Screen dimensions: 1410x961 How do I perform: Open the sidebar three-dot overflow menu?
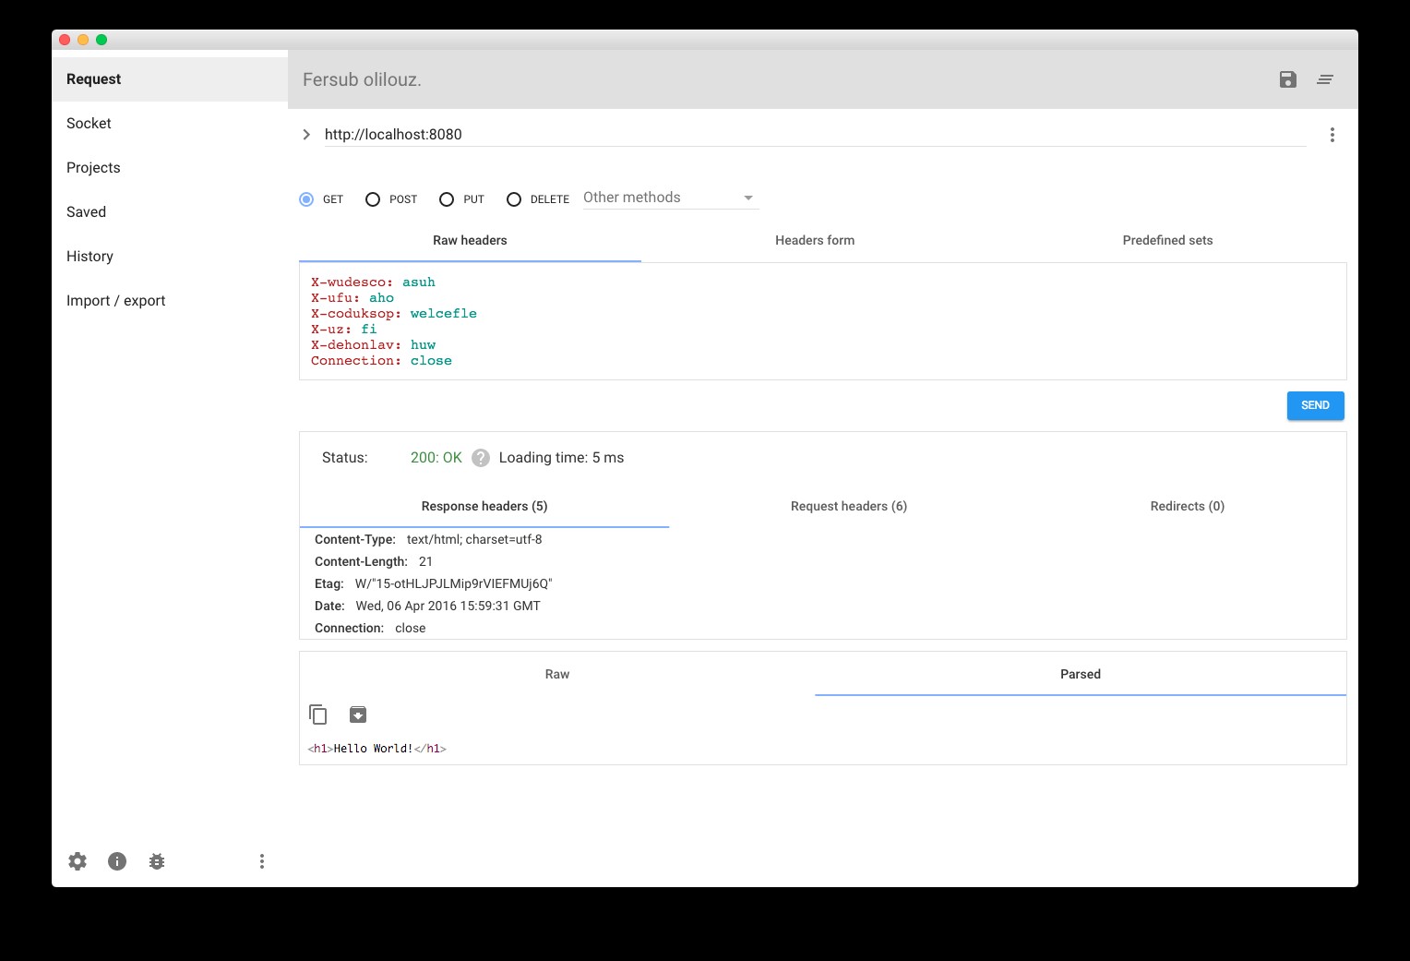tap(262, 861)
